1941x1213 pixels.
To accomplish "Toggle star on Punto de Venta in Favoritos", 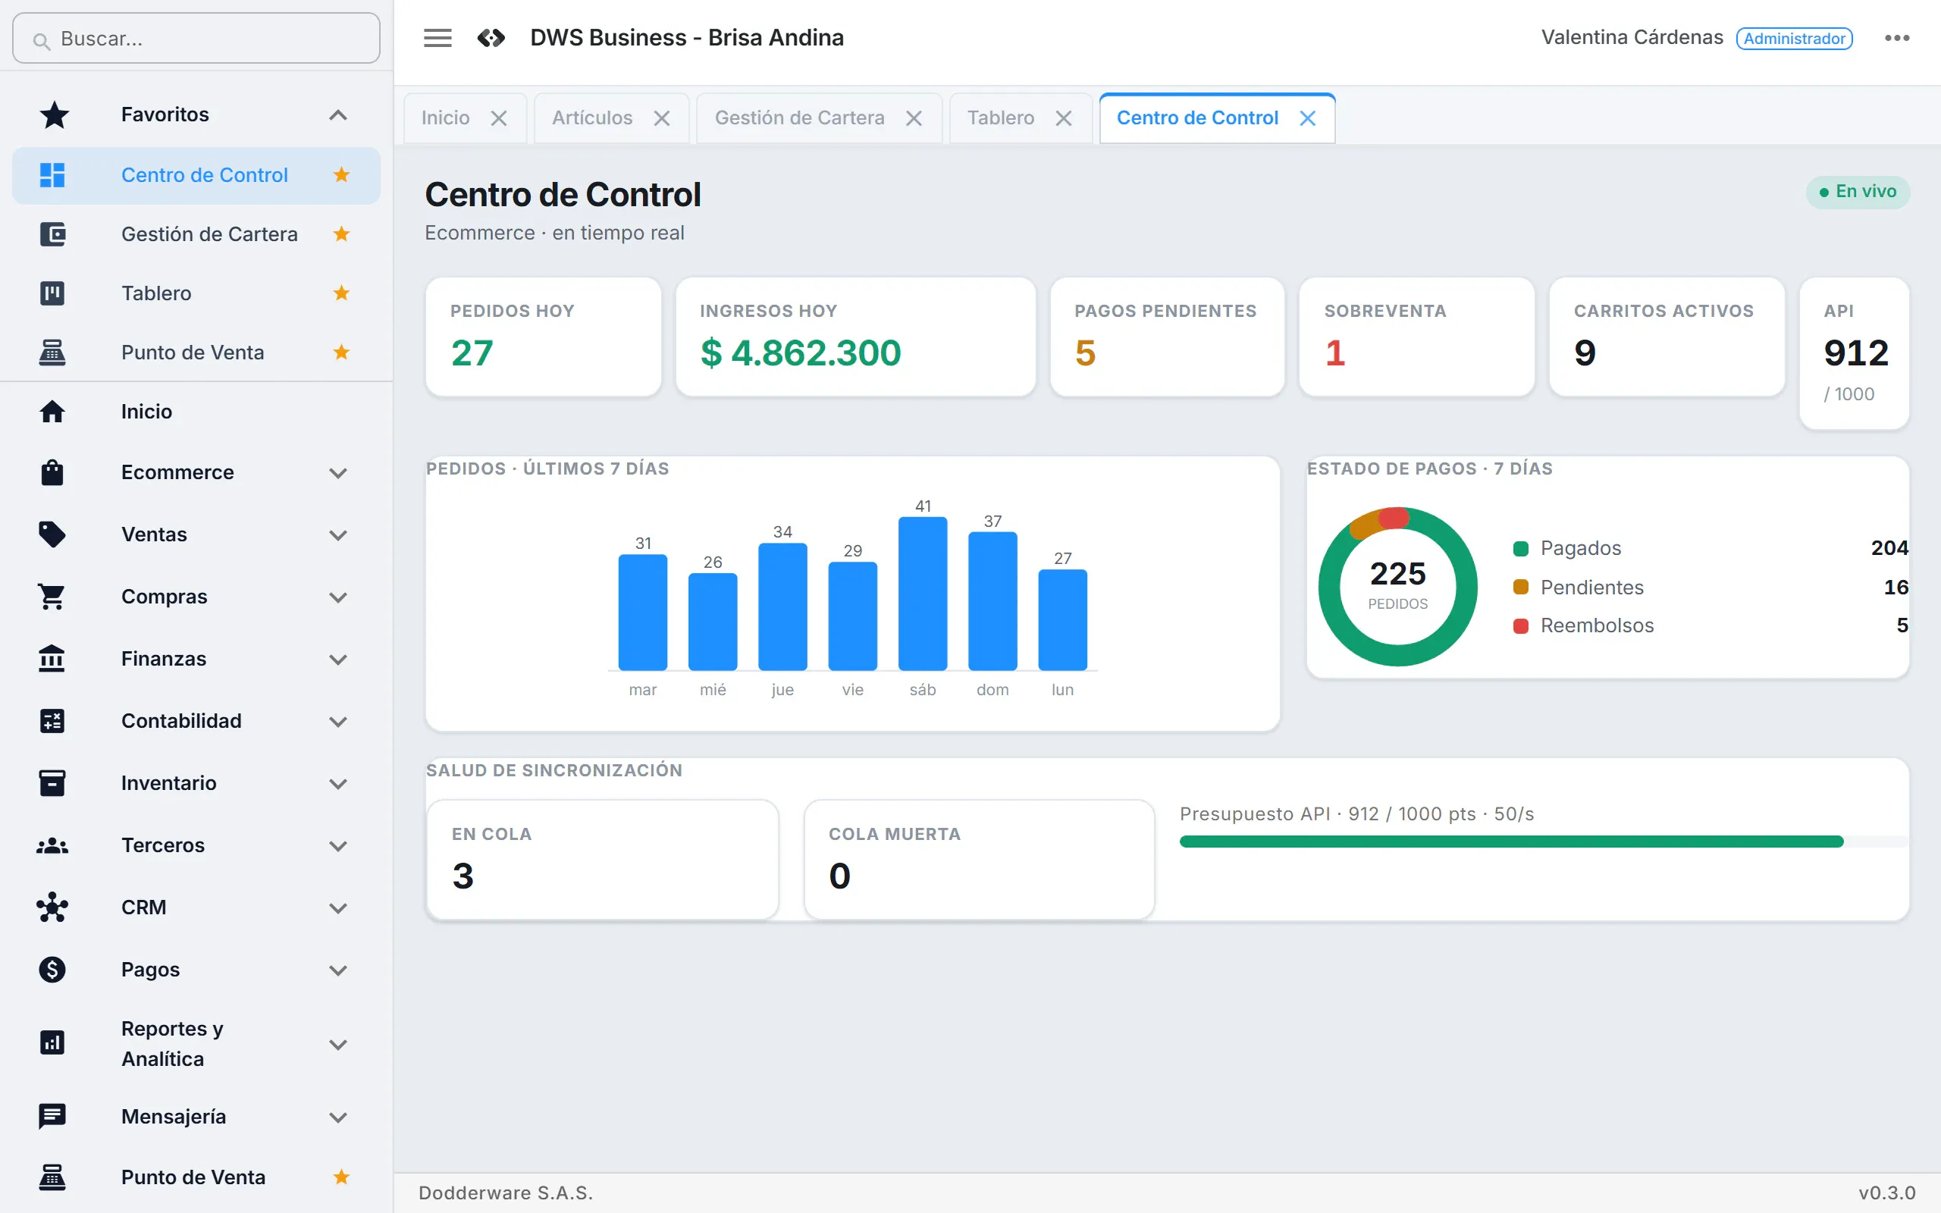I will click(342, 353).
